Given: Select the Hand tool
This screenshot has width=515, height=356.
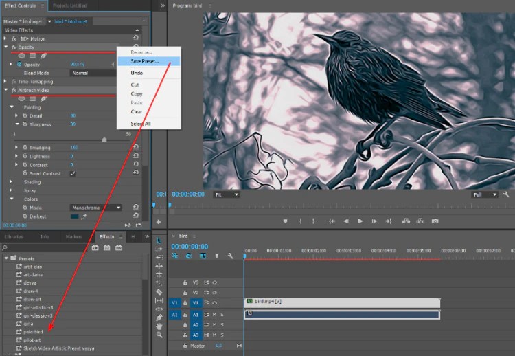Looking at the screenshot, I should tap(159, 326).
